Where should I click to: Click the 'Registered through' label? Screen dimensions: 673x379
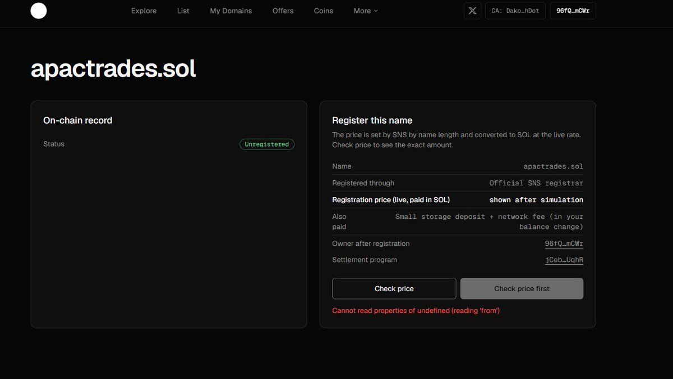(x=363, y=183)
